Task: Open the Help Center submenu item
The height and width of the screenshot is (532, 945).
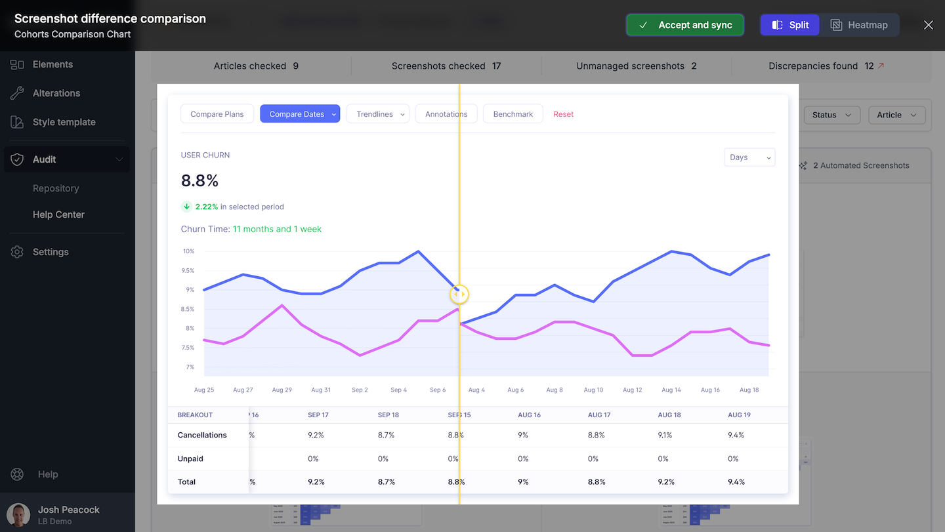Action: point(58,215)
